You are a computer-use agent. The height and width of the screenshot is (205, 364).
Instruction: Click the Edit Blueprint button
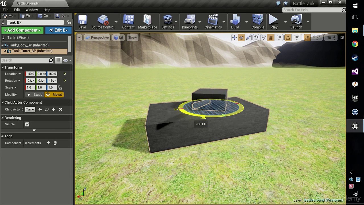click(58, 30)
